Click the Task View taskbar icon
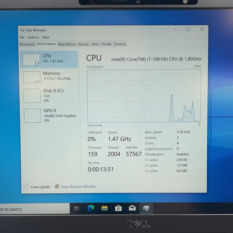Viewport: 233px width, 233px height. click(x=77, y=208)
